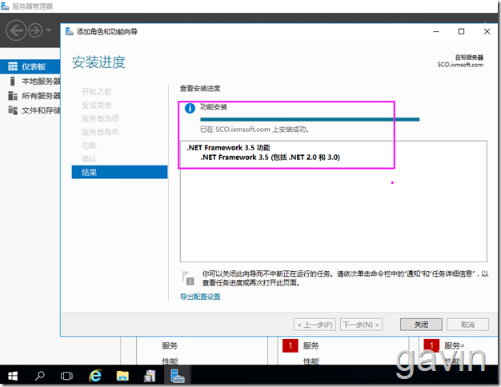Open the Windows Start menu

pos(13,376)
